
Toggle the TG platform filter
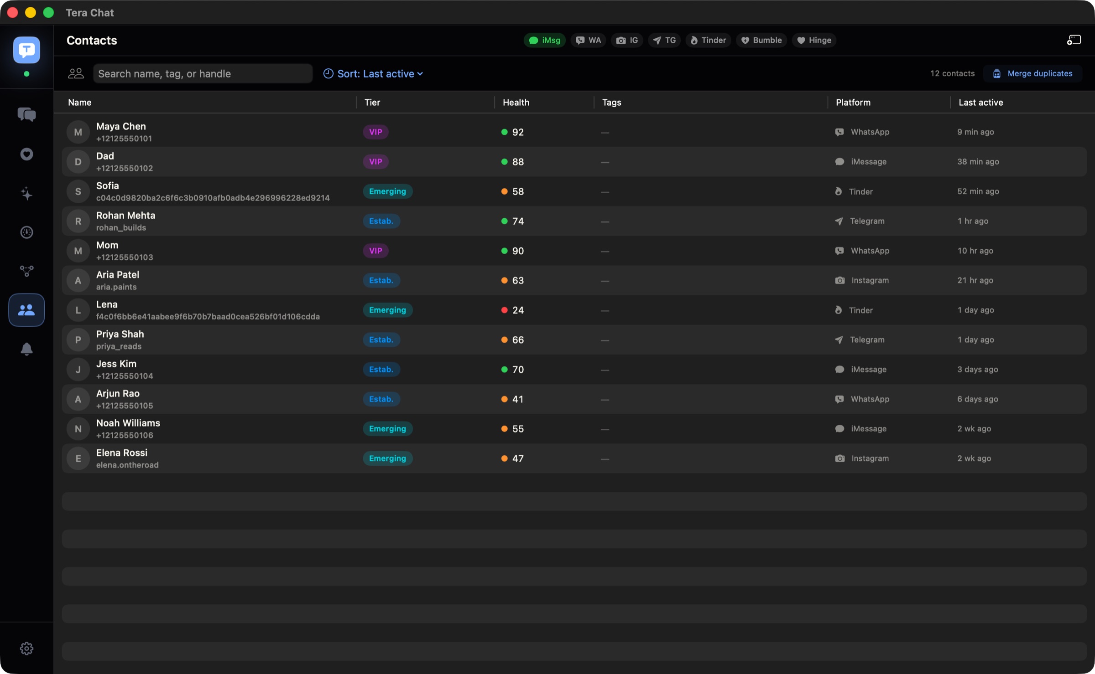point(664,40)
